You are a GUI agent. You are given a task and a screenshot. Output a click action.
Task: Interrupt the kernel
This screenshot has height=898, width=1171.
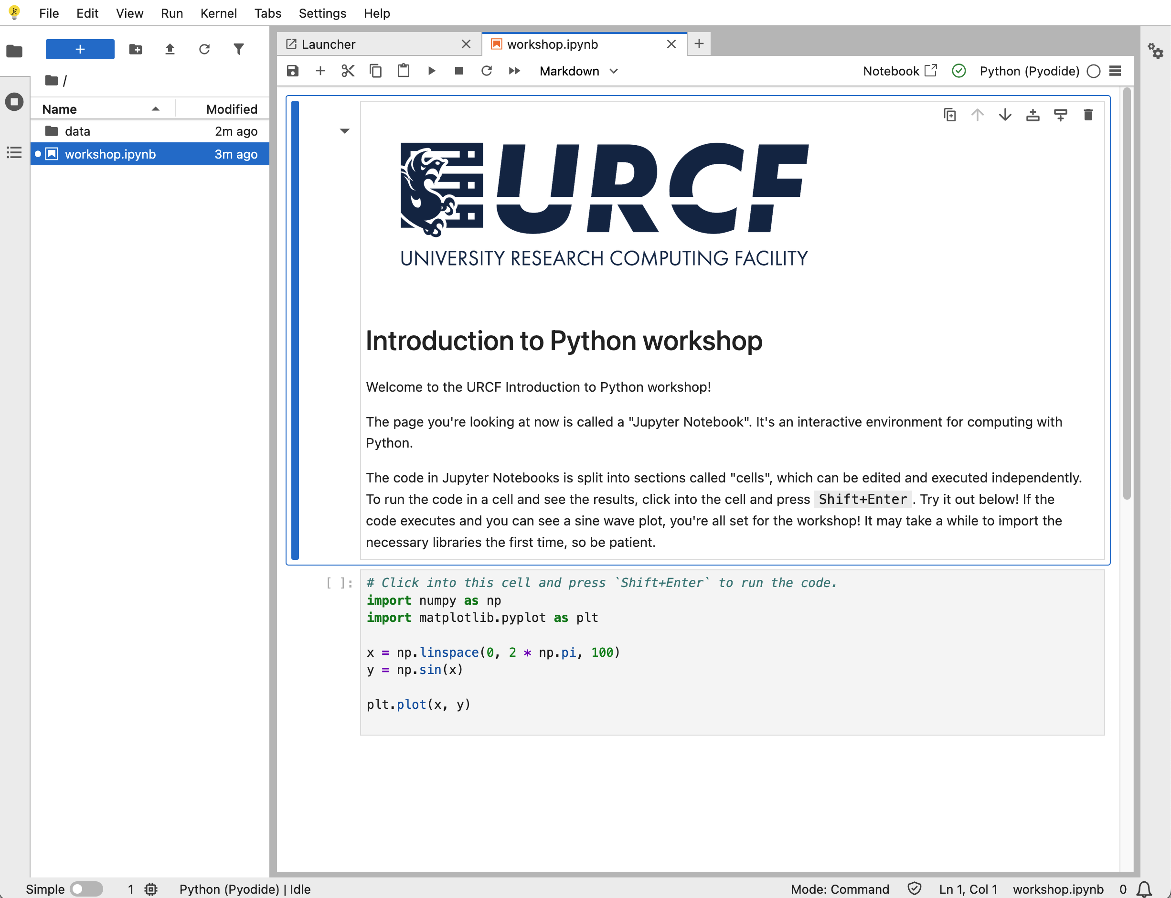click(458, 71)
